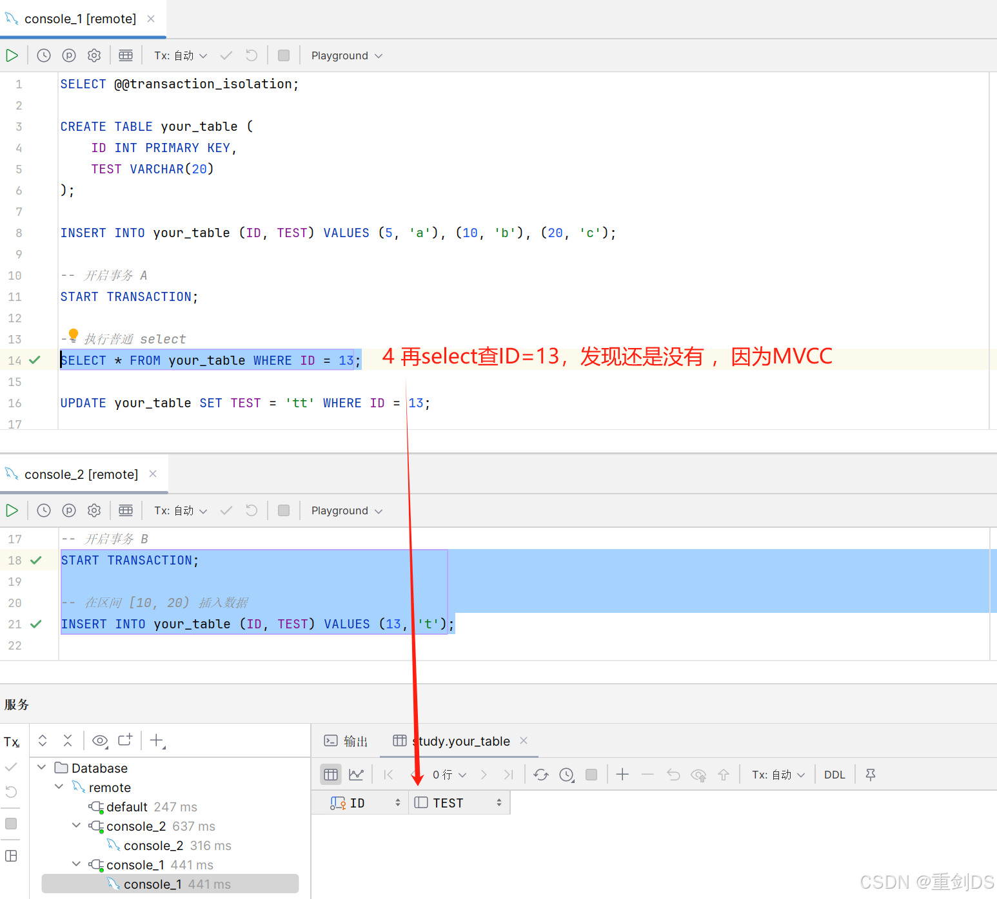This screenshot has width=997, height=899.
Task: Select console_1 441 ms child item
Action: 170,884
